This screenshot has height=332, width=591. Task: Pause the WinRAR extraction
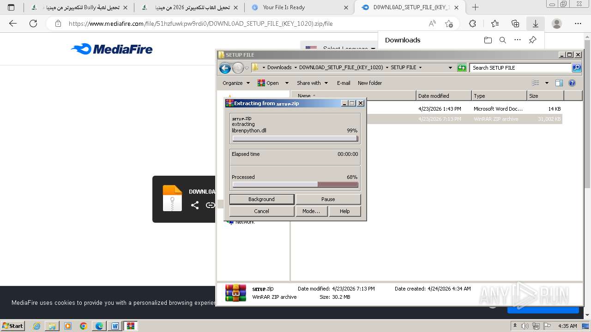click(328, 199)
